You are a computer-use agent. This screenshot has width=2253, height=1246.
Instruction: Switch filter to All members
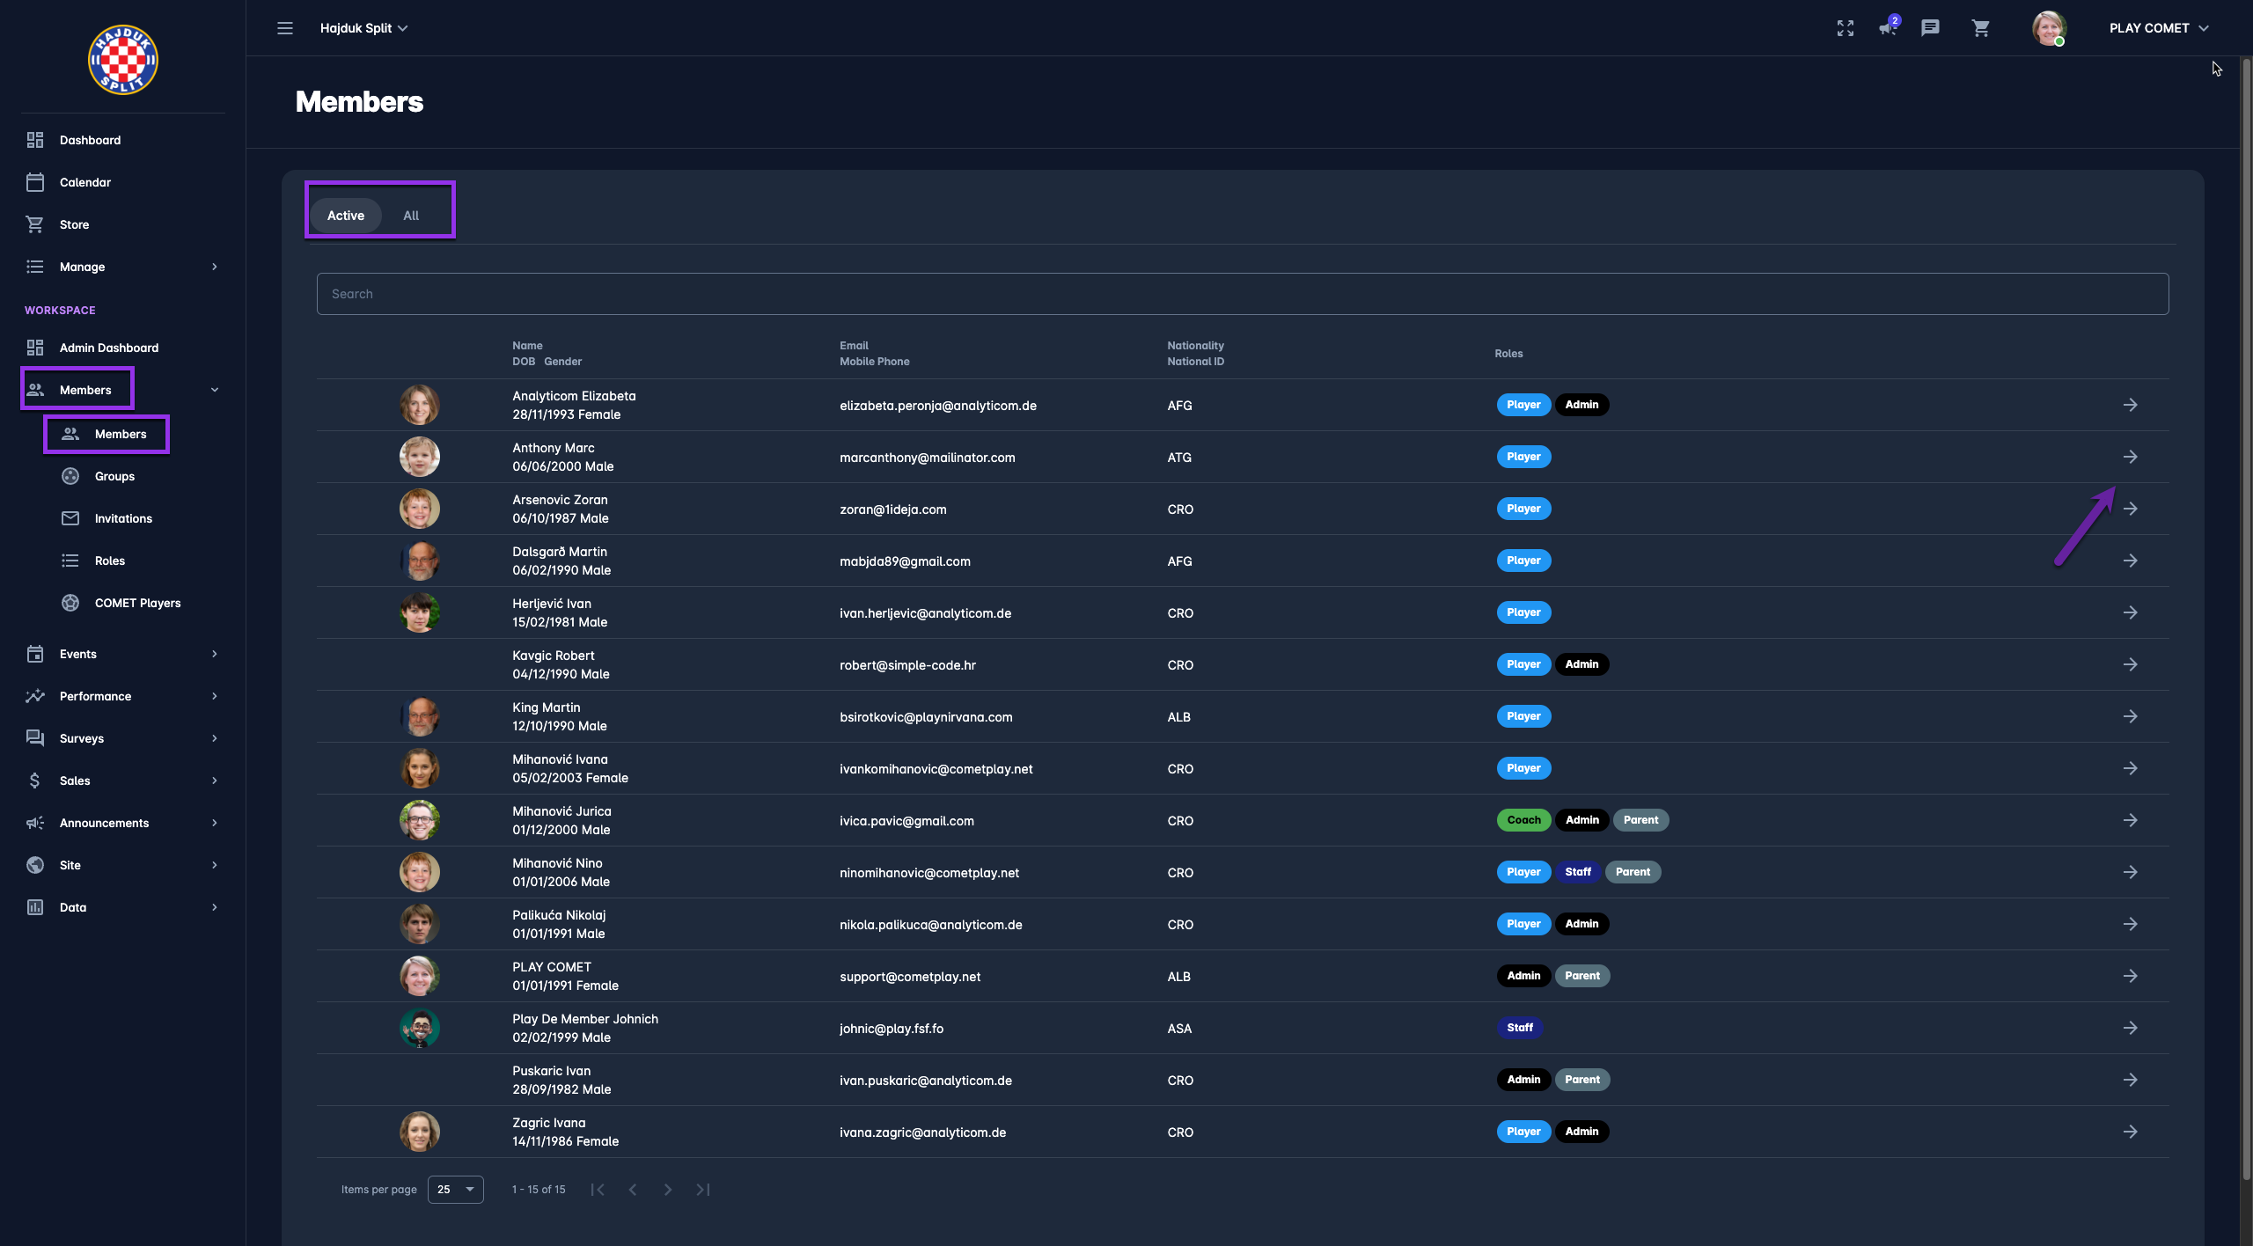(x=411, y=216)
